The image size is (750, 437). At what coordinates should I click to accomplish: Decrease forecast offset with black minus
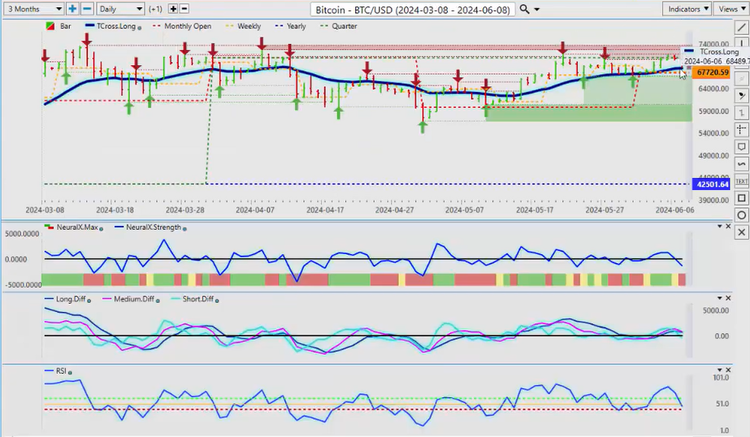tap(184, 9)
